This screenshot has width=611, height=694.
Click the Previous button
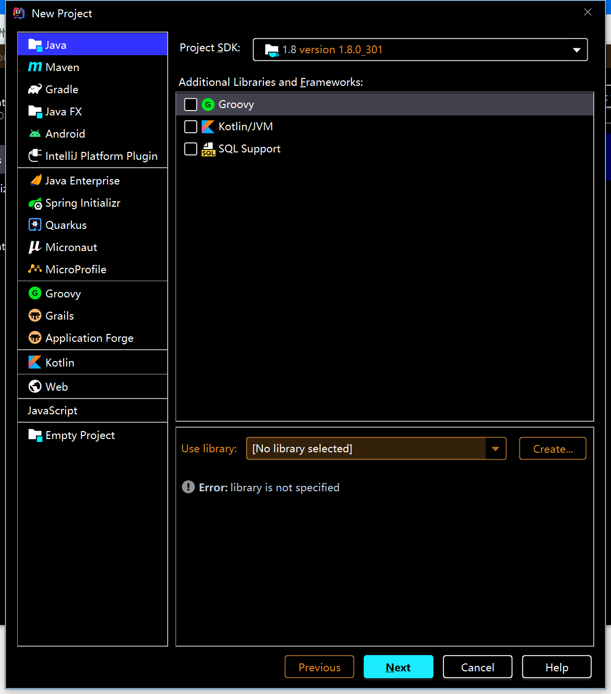[x=320, y=667]
